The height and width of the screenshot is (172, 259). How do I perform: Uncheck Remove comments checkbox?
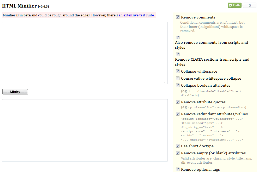point(178,17)
